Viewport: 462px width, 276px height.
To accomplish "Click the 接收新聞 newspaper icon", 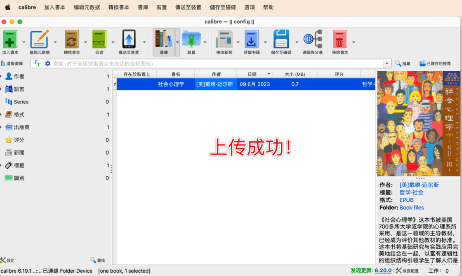I will [x=224, y=40].
